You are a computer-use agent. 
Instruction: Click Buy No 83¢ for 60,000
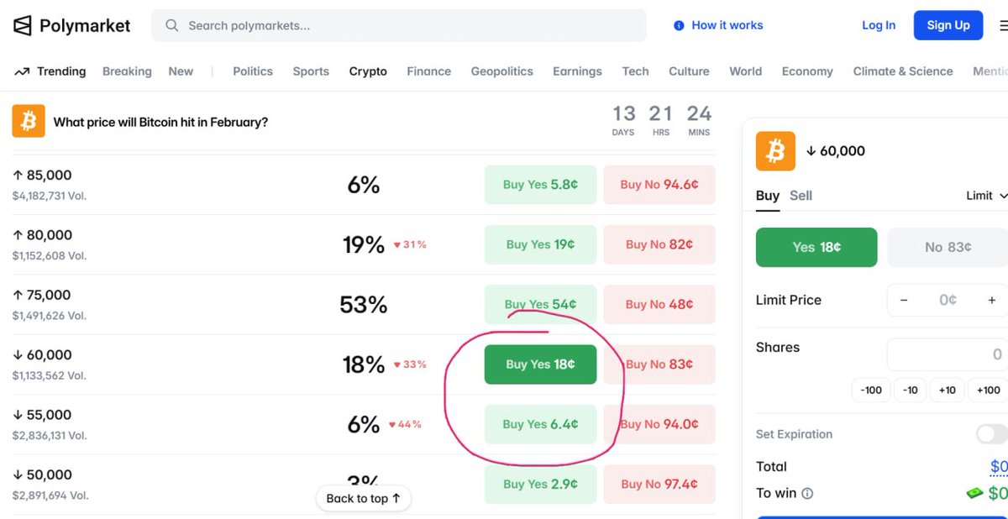[659, 364]
